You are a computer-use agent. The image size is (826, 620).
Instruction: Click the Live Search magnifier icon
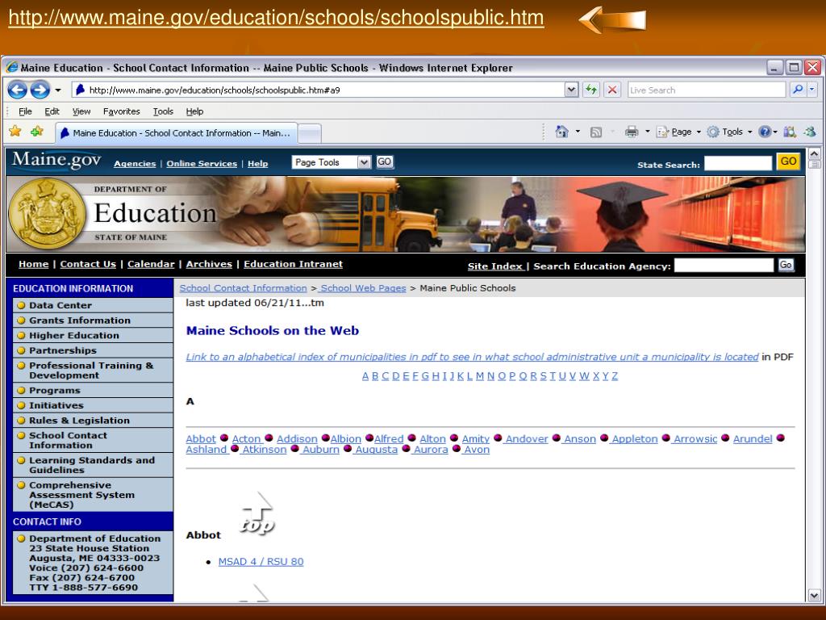coord(798,90)
